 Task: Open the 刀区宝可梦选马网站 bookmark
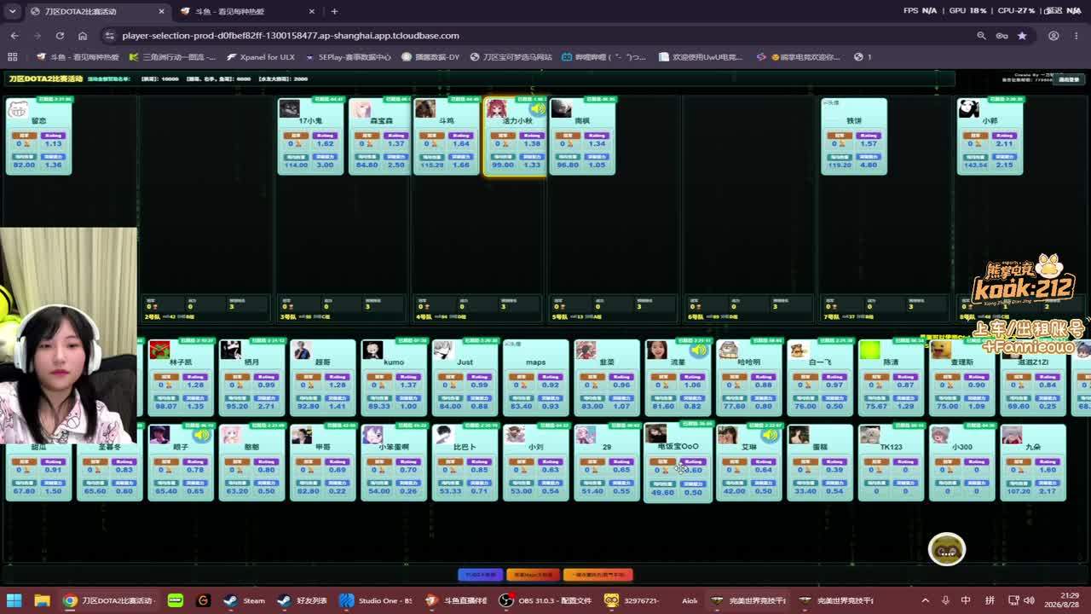pos(511,57)
